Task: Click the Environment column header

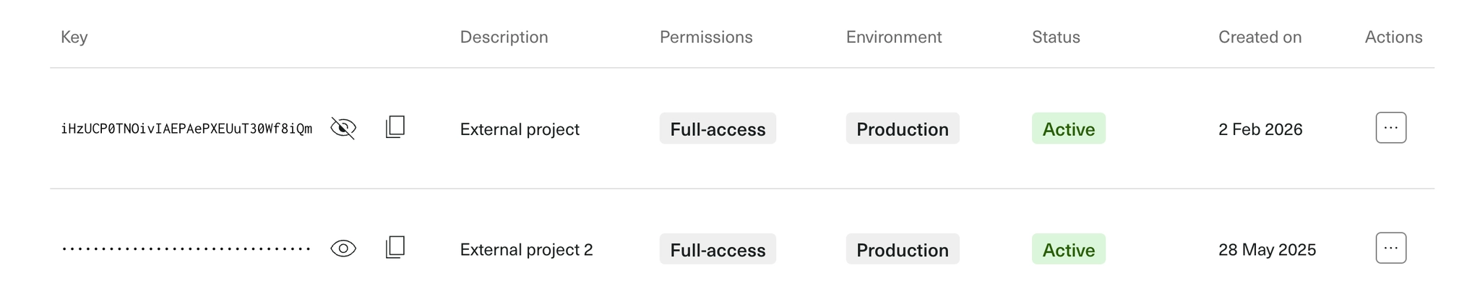Action: (x=893, y=37)
